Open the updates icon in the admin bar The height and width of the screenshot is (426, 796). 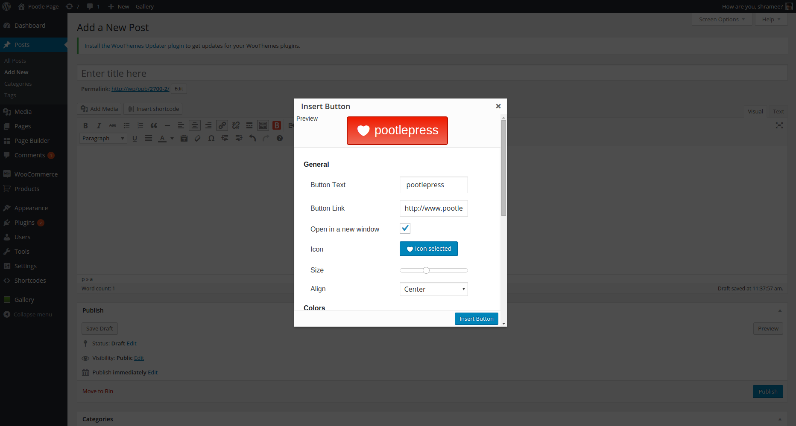point(73,6)
